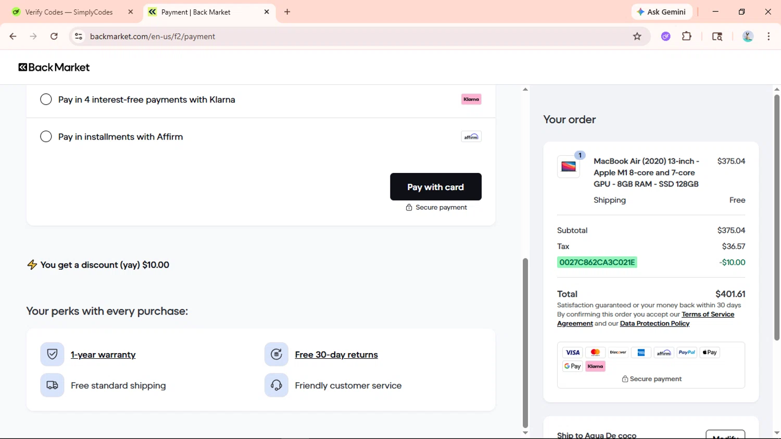
Task: Select Pay in installments with Affirm
Action: [x=46, y=137]
